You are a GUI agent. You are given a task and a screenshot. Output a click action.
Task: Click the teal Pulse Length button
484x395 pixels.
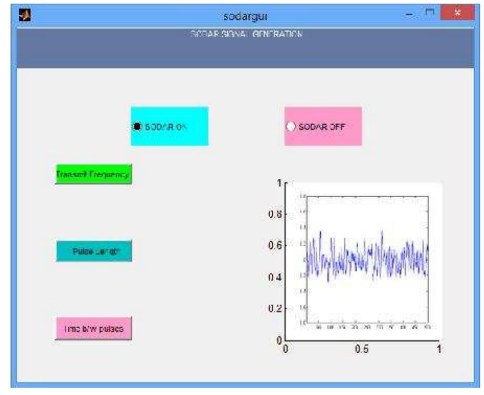[94, 251]
